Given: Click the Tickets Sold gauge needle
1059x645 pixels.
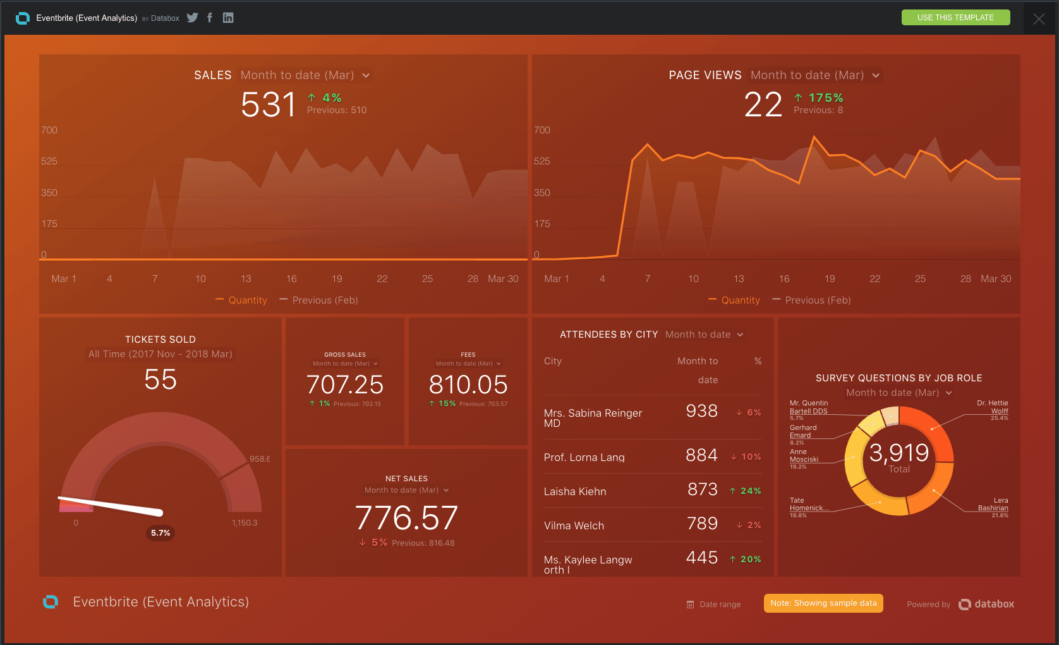Looking at the screenshot, I should tap(111, 505).
